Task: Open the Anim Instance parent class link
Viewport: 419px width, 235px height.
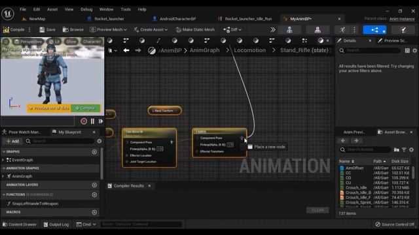Action: click(x=402, y=19)
